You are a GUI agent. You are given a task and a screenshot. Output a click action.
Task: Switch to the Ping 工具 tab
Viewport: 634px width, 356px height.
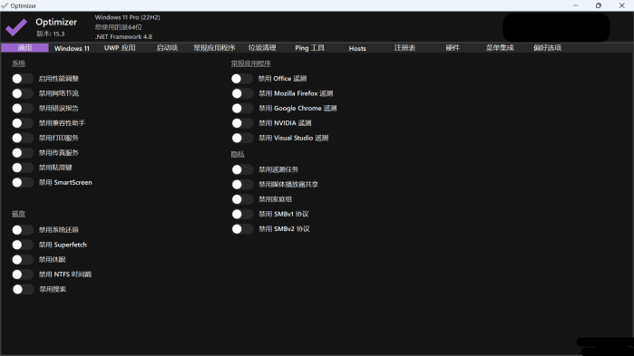(309, 48)
